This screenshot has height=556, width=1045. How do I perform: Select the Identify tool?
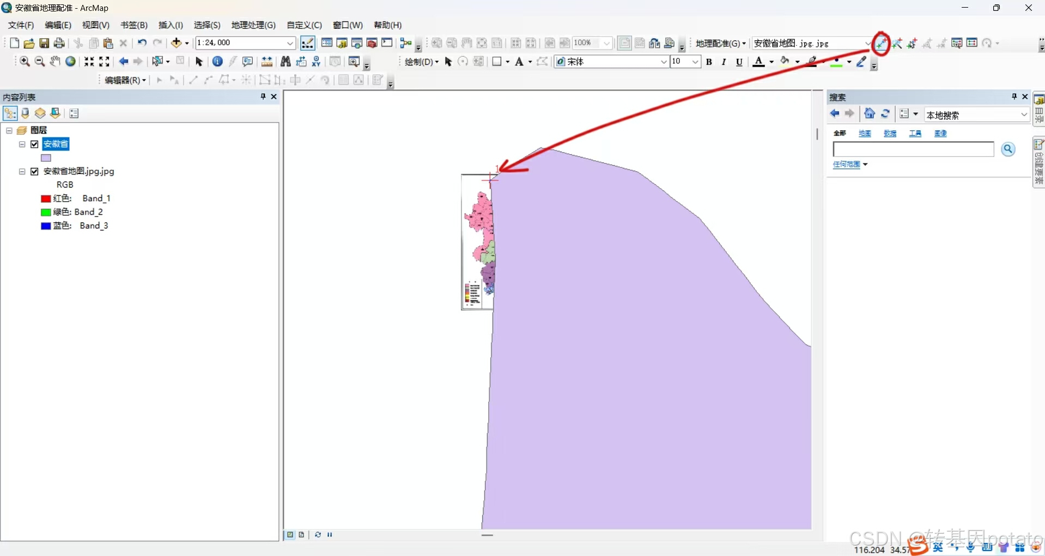point(217,62)
